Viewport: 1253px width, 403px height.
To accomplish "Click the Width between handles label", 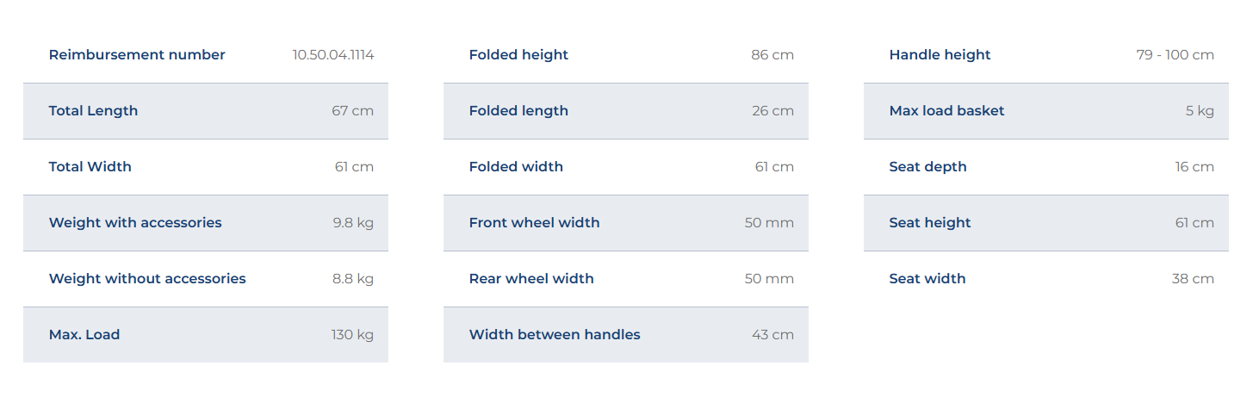I will pos(555,335).
